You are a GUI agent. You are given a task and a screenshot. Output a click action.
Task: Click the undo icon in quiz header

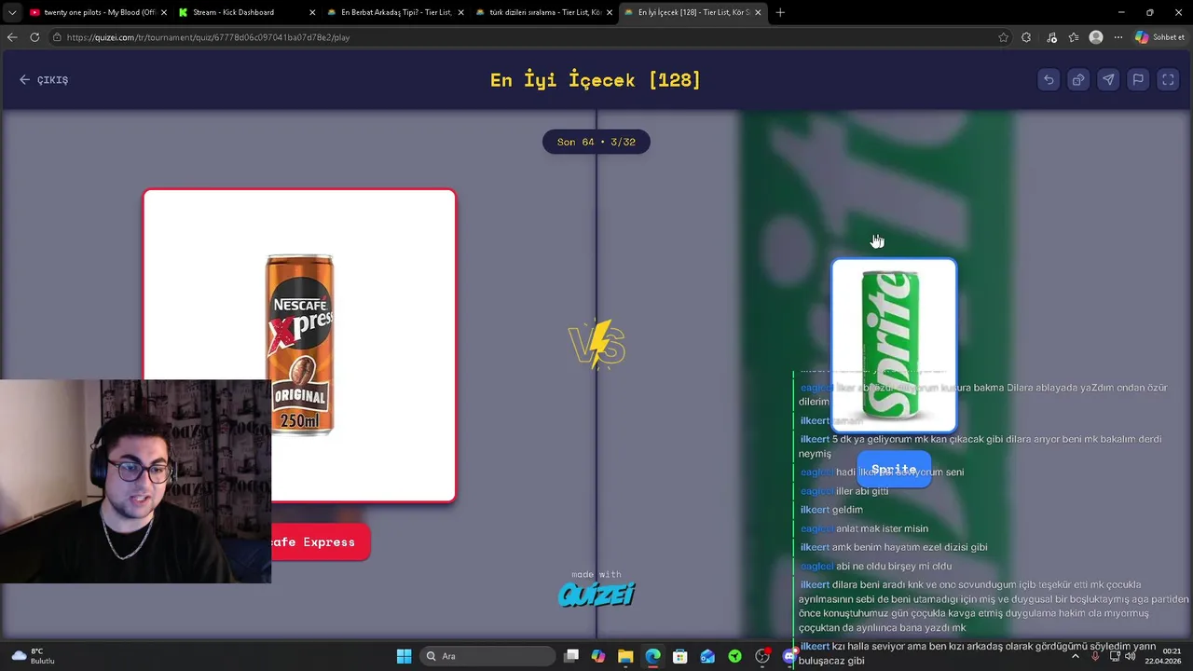click(x=1049, y=80)
